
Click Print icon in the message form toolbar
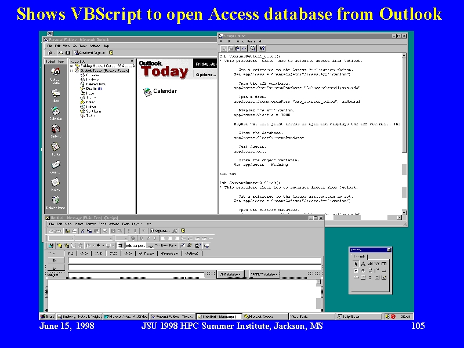75,231
